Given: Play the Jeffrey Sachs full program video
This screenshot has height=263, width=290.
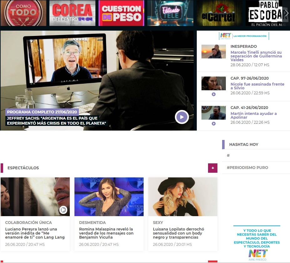Looking at the screenshot, I should [182, 117].
